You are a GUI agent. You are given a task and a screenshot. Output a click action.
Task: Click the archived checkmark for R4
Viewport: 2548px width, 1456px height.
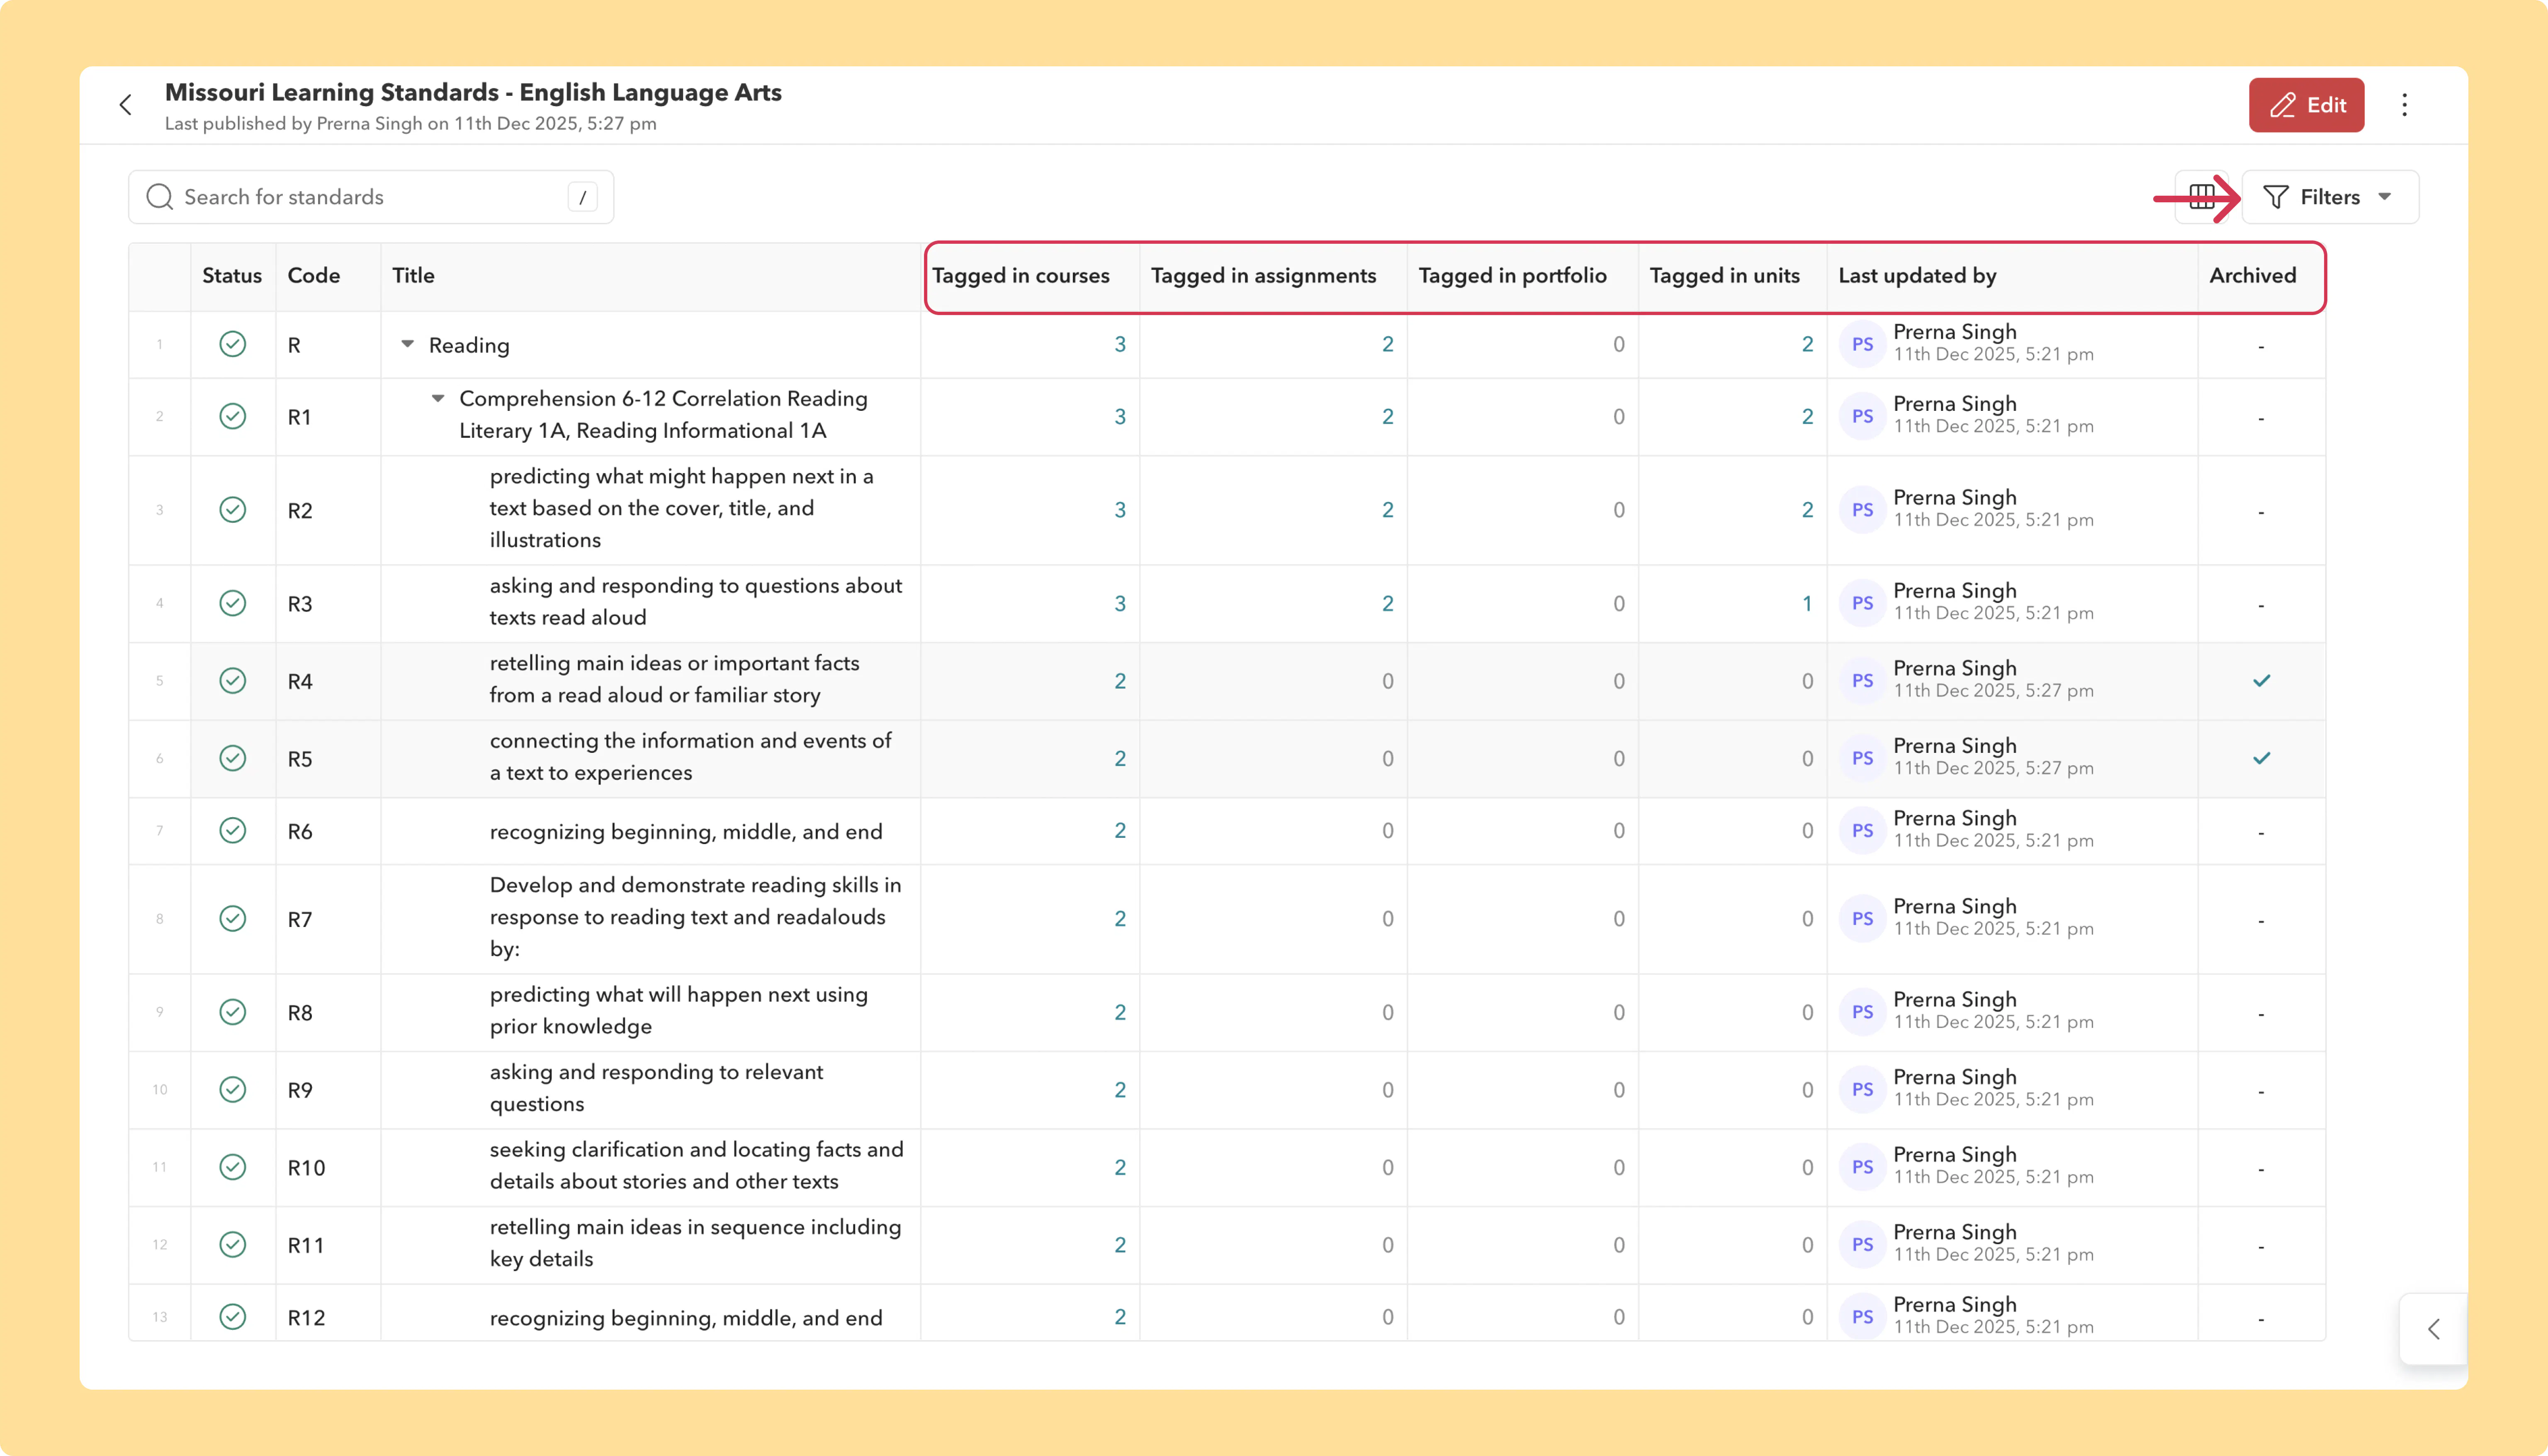click(x=2262, y=681)
